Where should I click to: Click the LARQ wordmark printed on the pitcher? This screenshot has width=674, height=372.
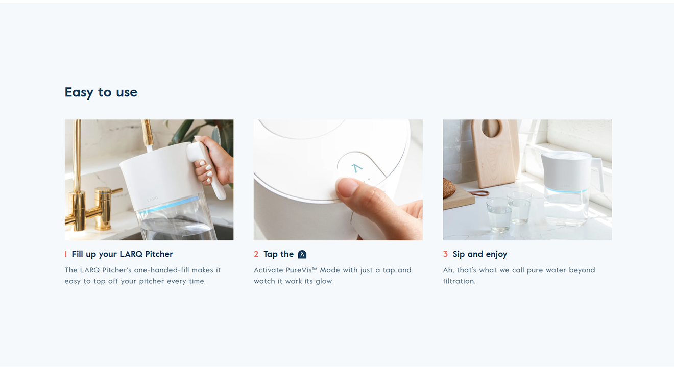pos(153,199)
